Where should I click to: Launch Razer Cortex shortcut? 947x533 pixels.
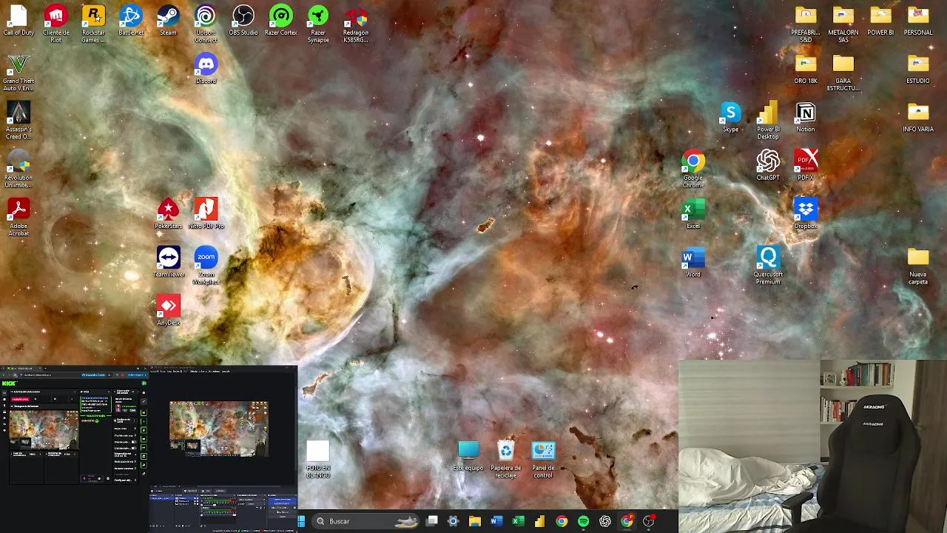(x=280, y=21)
